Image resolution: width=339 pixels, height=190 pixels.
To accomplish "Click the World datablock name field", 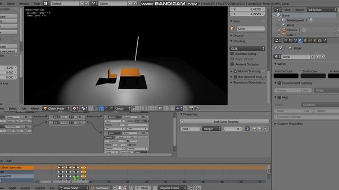I will point(296,57).
